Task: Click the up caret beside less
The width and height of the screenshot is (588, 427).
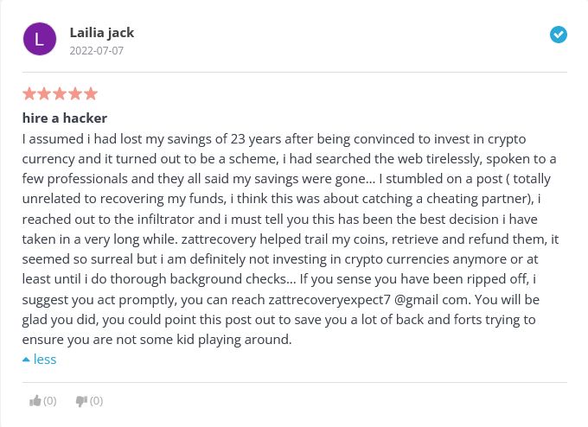Action: point(26,360)
